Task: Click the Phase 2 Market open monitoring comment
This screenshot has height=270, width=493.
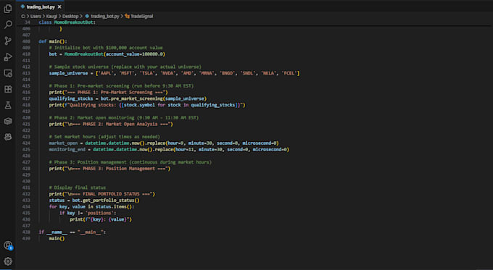Action: coord(123,118)
